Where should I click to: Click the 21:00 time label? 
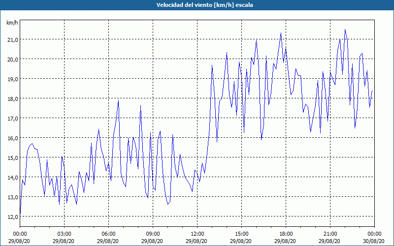pyautogui.click(x=330, y=234)
